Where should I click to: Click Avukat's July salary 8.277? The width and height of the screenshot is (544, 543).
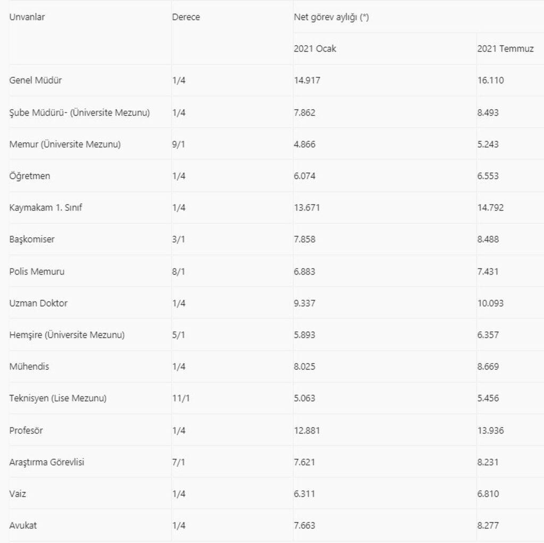pyautogui.click(x=488, y=525)
